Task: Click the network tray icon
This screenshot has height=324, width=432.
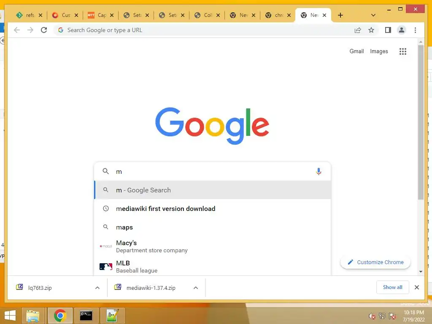Action: 382,316
